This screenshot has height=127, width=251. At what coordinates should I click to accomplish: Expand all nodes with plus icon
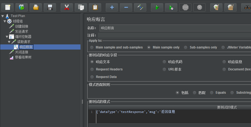pyautogui.click(x=112, y=7)
